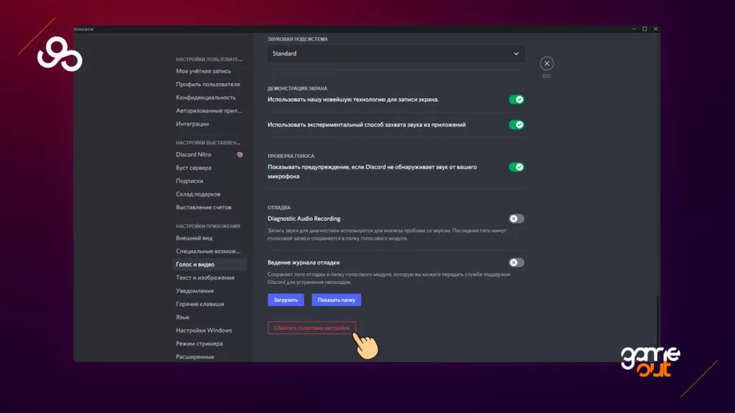Select Уведомления in the sidebar
Screen dimensions: 735x413
tap(195, 290)
